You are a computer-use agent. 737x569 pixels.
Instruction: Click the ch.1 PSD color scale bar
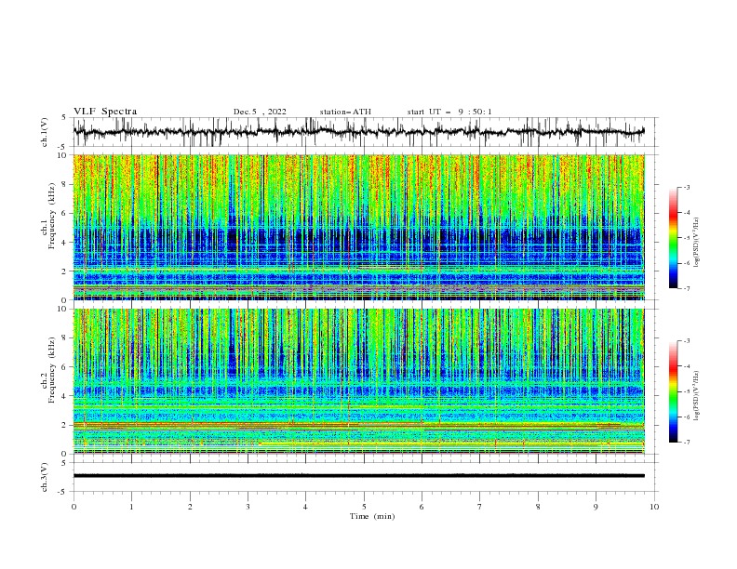coord(674,238)
